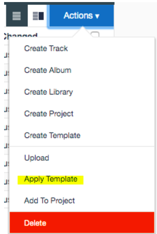
Task: Select the Upload menu item
Action: click(36, 158)
